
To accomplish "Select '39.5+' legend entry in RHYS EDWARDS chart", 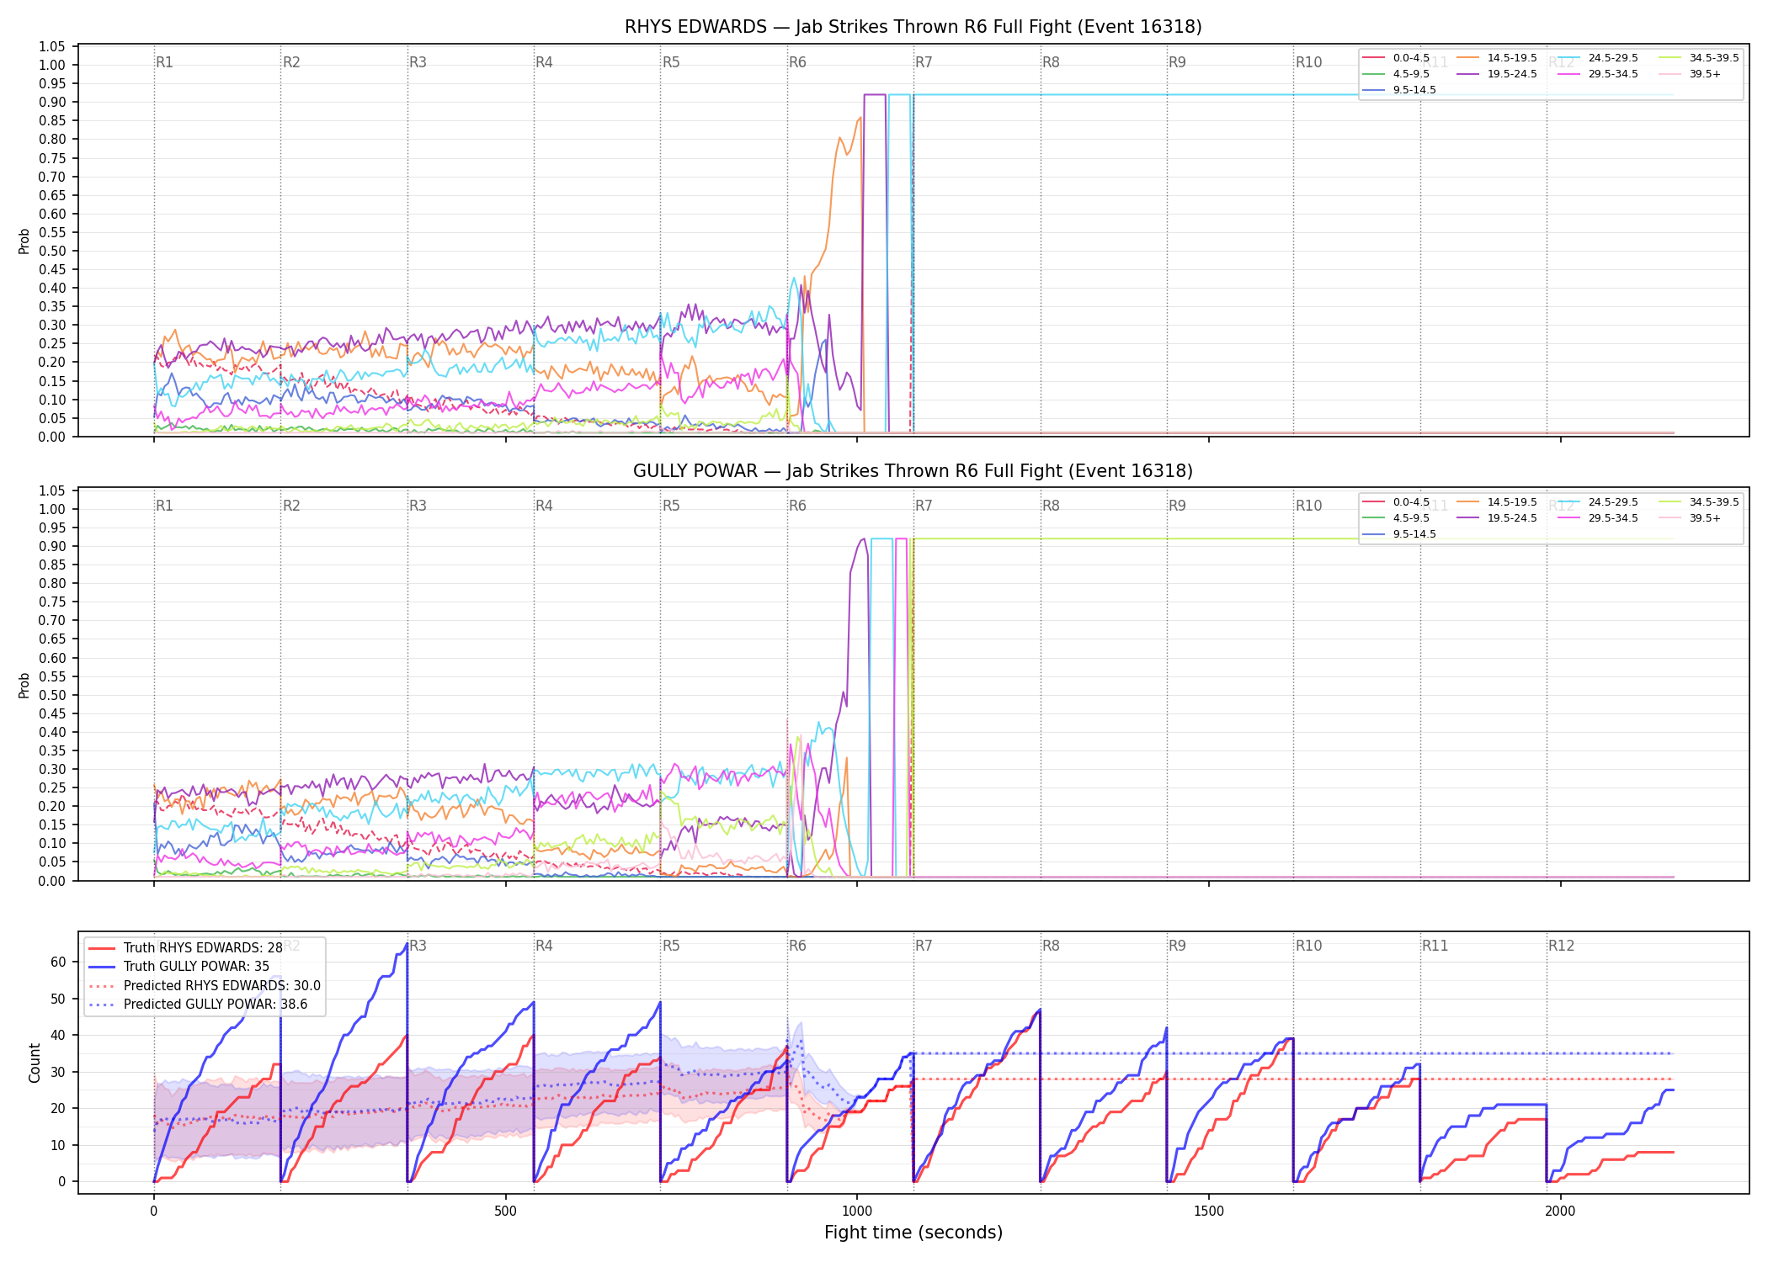I will click(1691, 74).
